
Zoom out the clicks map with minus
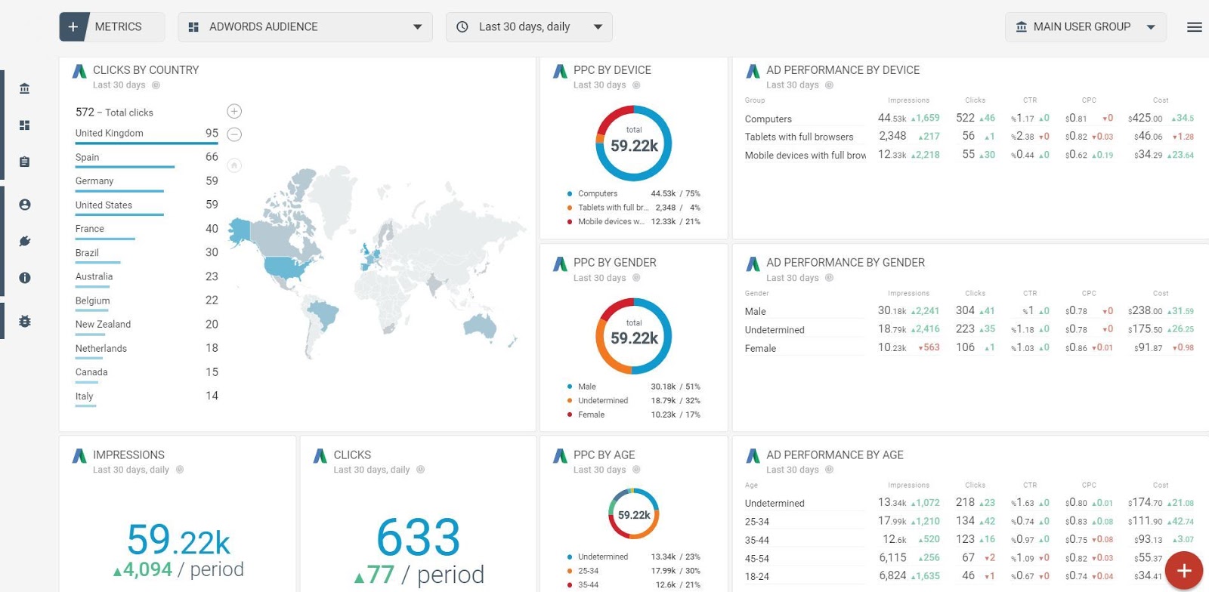[x=234, y=134]
